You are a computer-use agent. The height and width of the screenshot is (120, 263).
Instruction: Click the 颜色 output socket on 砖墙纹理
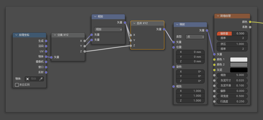coord(250,22)
